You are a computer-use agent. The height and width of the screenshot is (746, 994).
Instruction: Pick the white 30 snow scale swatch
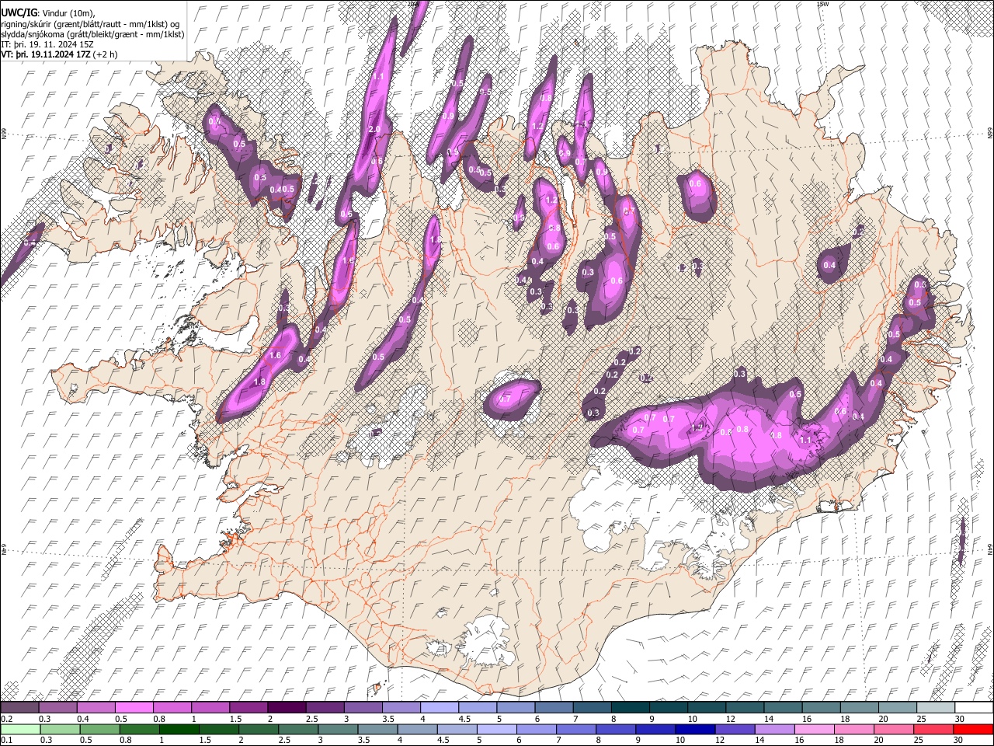[x=974, y=707]
